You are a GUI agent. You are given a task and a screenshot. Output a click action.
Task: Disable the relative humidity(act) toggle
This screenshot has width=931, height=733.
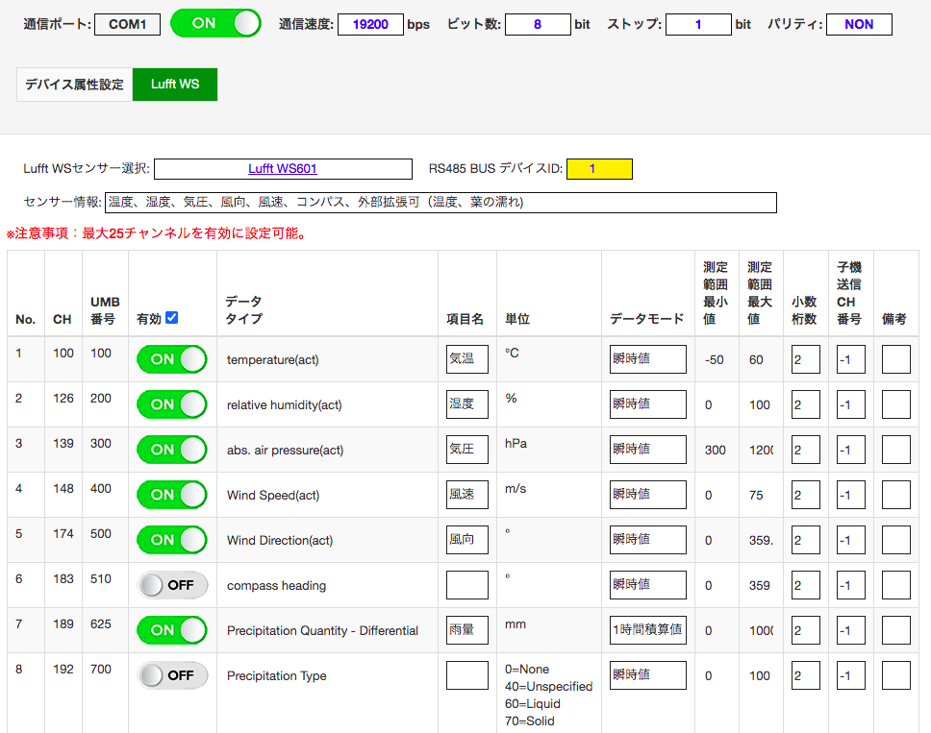(x=172, y=404)
